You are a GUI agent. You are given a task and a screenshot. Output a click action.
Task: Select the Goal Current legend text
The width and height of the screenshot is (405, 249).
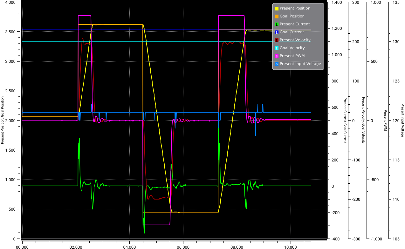pyautogui.click(x=291, y=32)
